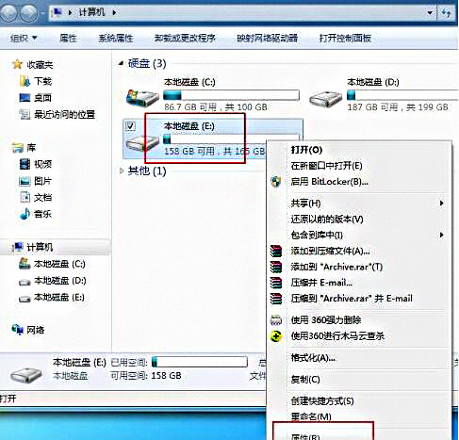Click the 360 Trojan cloud scan icon
The width and height of the screenshot is (459, 440).
click(x=276, y=336)
